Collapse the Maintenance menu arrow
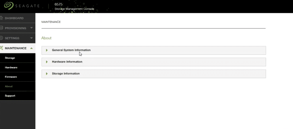Image resolution: width=293 pixels, height=129 pixels. (31, 48)
